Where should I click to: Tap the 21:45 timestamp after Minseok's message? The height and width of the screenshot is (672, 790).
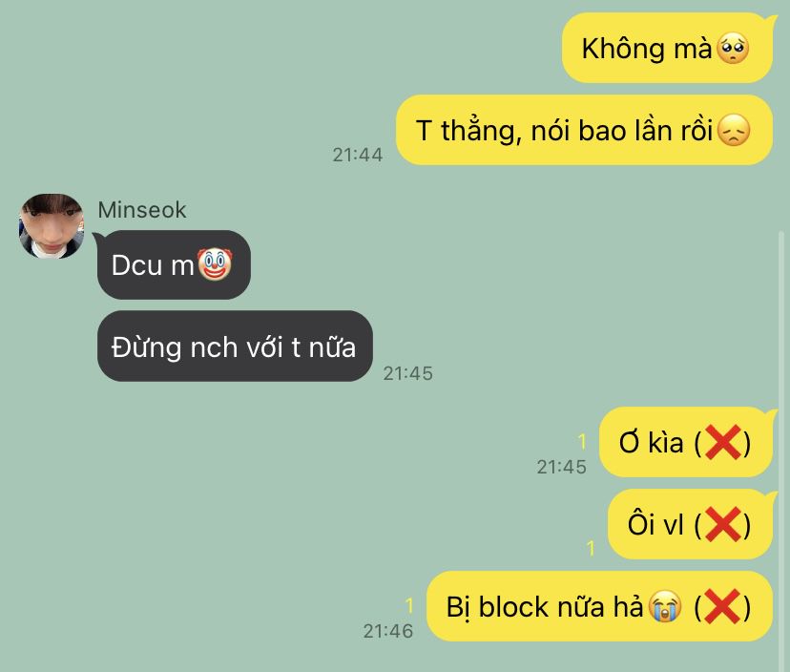408,373
